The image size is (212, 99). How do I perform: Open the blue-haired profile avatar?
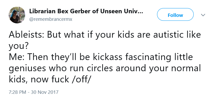17,15
